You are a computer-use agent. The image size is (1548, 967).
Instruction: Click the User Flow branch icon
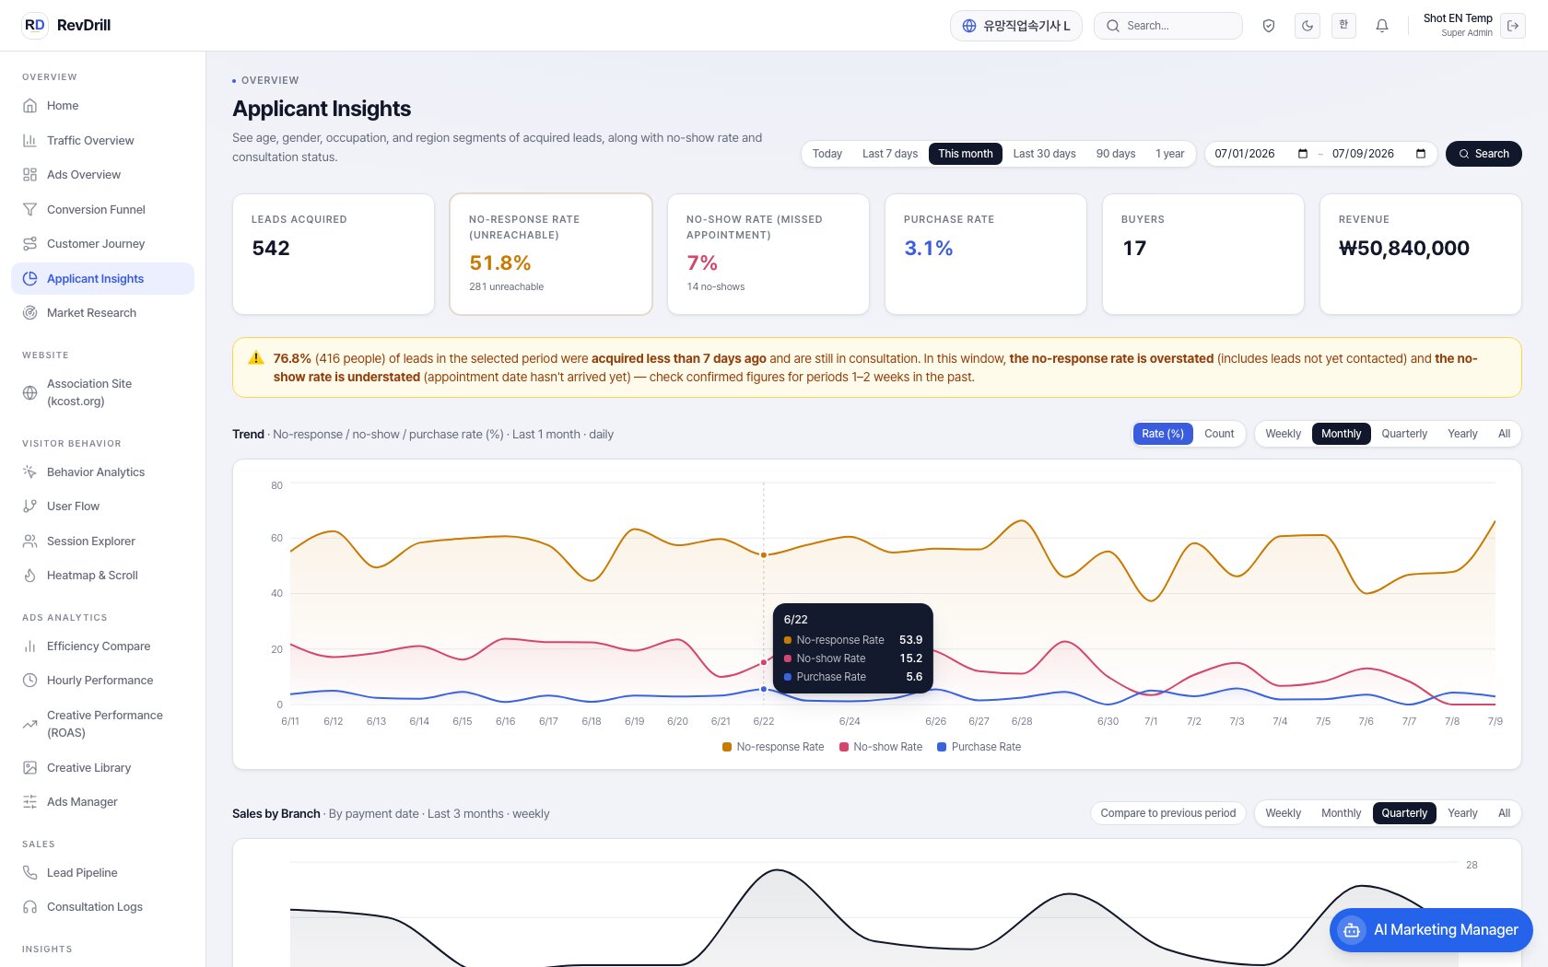29,507
